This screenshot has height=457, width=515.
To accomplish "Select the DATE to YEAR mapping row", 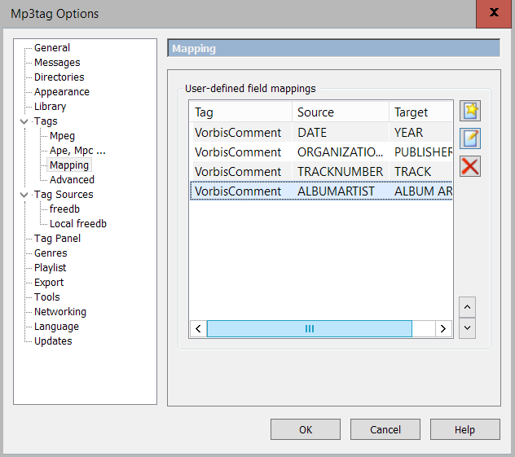I will 321,133.
